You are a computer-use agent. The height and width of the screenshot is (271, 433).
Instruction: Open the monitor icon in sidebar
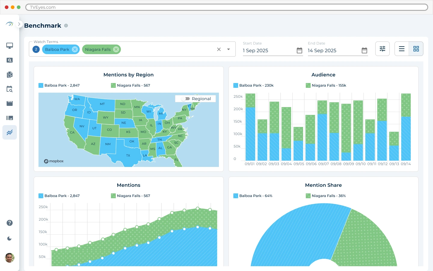coord(10,46)
